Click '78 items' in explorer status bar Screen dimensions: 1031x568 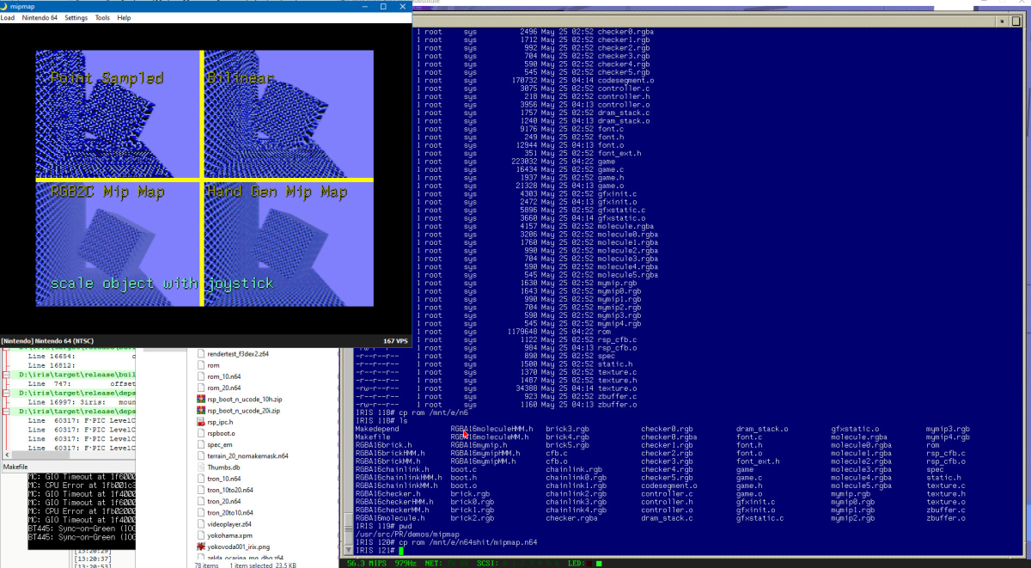[207, 564]
